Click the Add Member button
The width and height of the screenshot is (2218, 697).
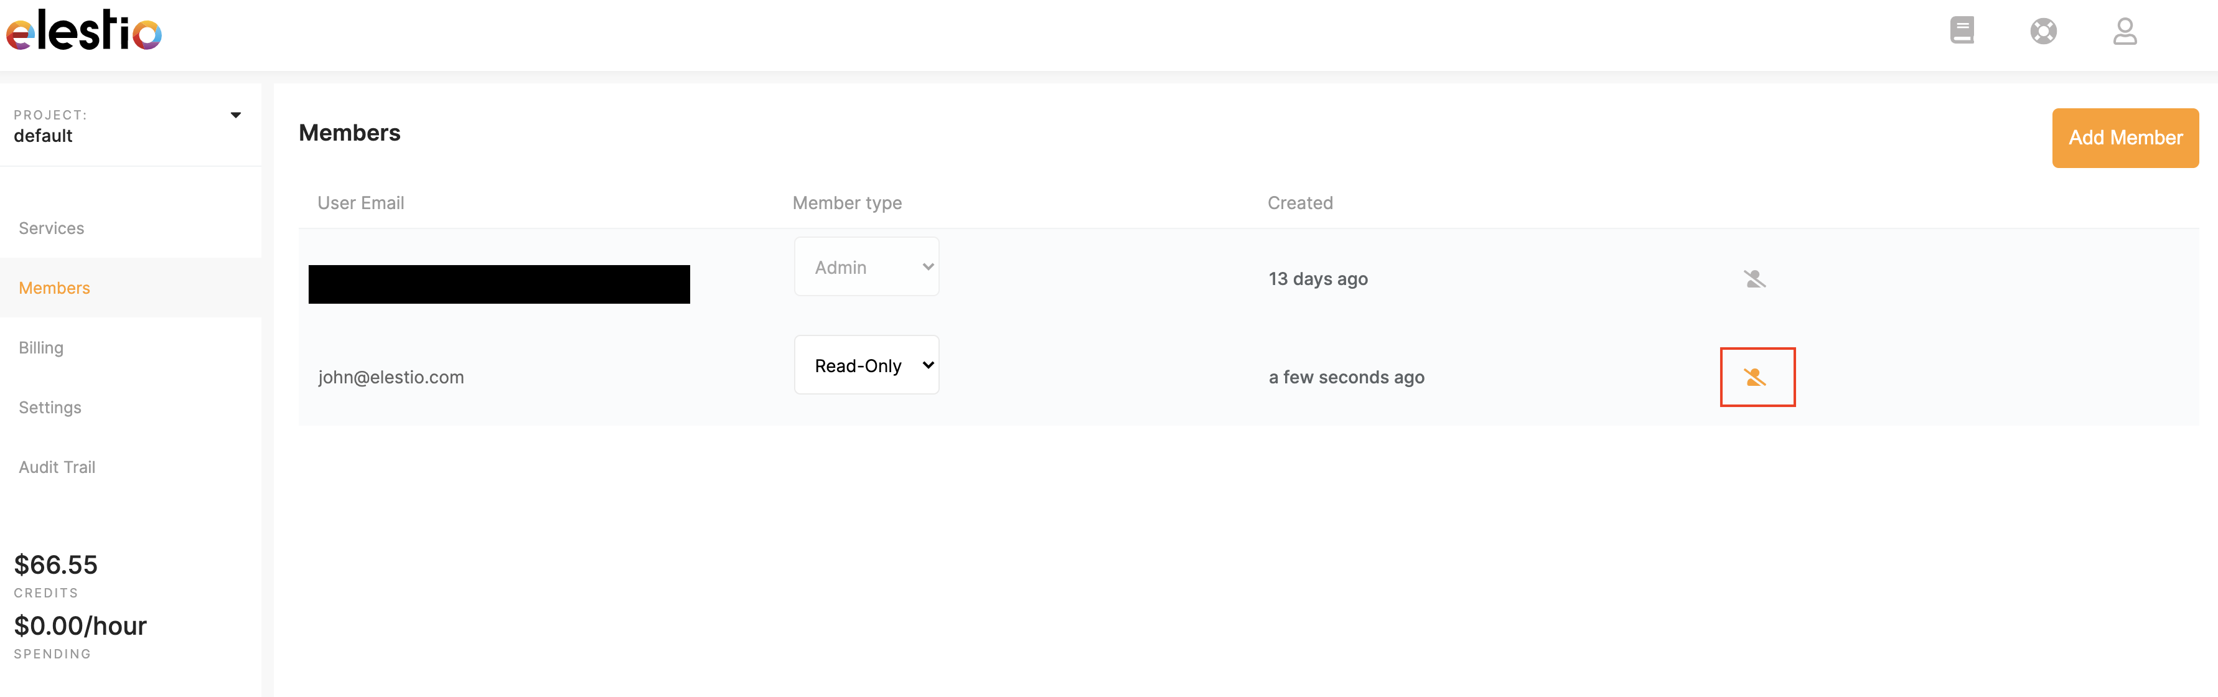point(2124,138)
